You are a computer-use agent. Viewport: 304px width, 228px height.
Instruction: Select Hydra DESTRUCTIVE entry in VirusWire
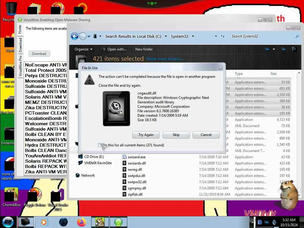(45, 145)
